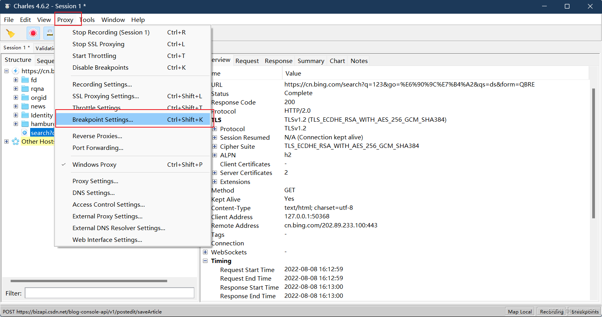Select Stop SSL Proxying menu item
Image resolution: width=602 pixels, height=317 pixels.
click(x=132, y=44)
